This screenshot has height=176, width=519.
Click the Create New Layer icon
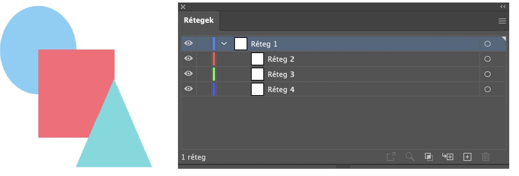coord(467,157)
